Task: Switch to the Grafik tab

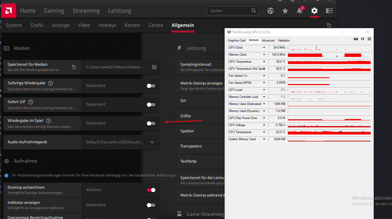Action: point(37,25)
